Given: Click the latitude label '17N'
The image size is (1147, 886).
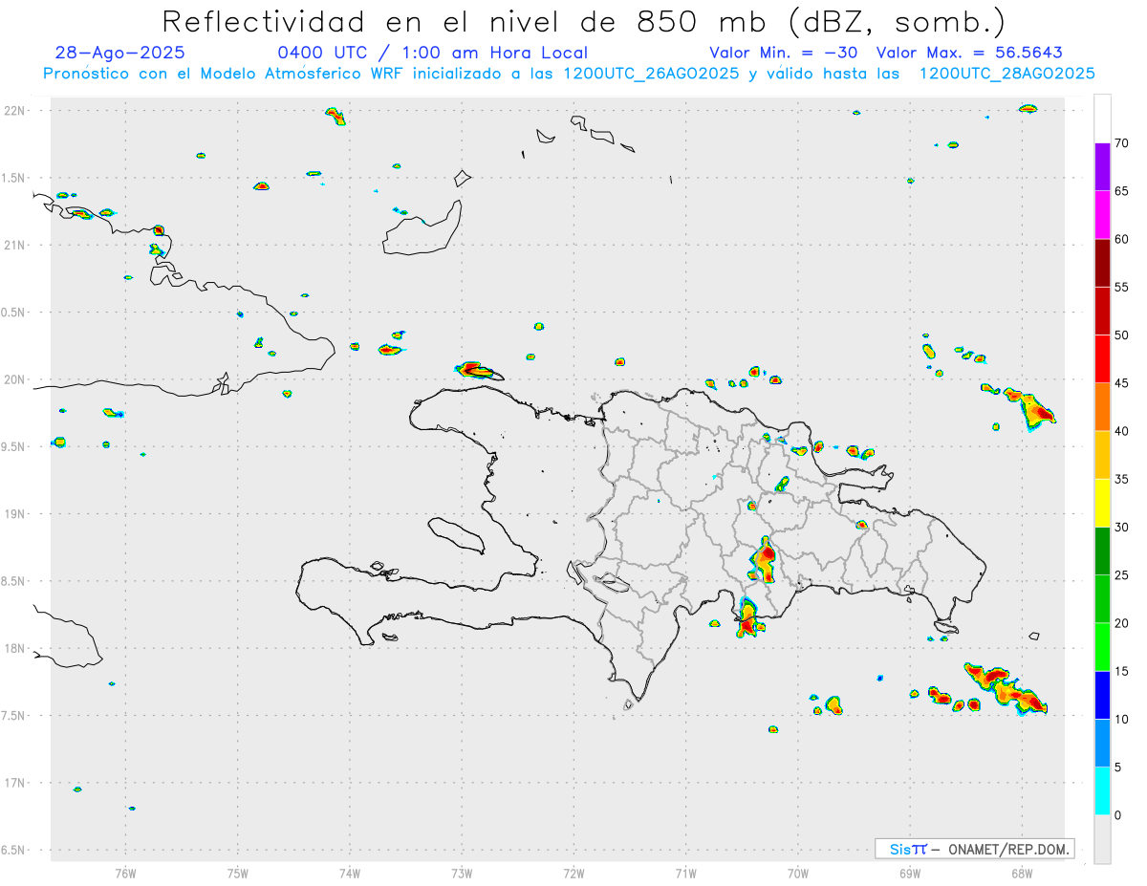Looking at the screenshot, I should point(15,783).
